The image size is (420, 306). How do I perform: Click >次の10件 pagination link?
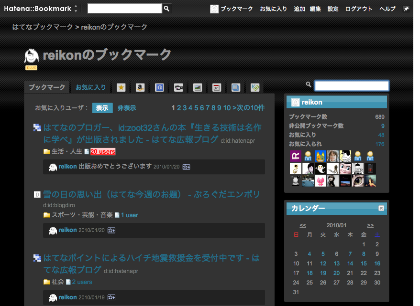249,108
